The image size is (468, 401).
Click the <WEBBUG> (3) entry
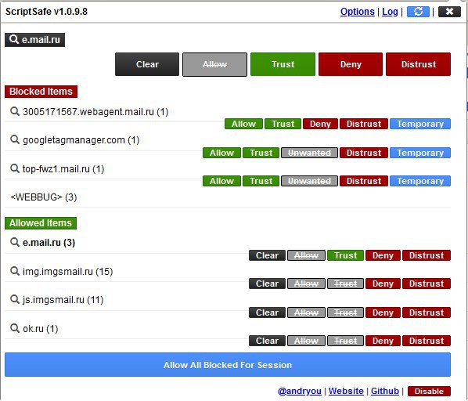(x=44, y=197)
